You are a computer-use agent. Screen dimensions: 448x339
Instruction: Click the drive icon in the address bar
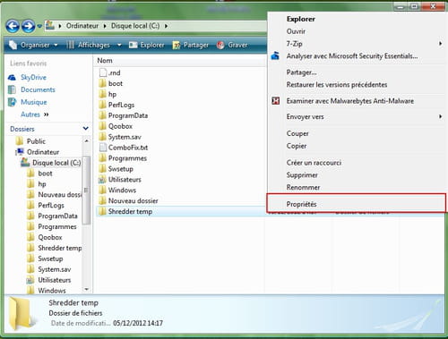[50, 26]
